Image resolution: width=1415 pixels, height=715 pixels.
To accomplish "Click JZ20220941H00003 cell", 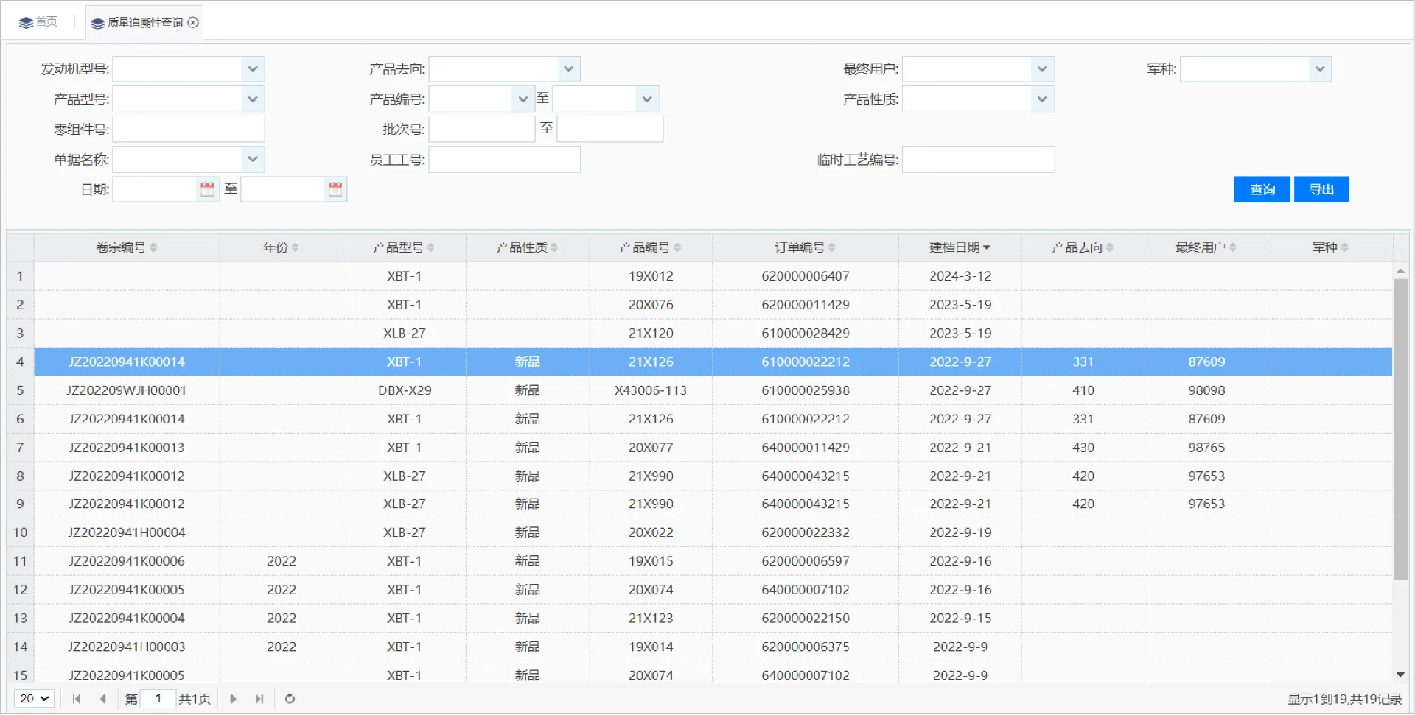I will [x=127, y=647].
